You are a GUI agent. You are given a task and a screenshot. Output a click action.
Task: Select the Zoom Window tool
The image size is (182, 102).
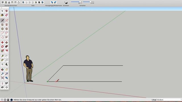point(7,74)
